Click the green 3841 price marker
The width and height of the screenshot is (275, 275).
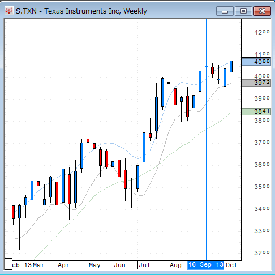coord(256,111)
